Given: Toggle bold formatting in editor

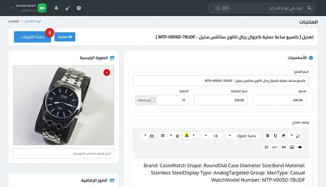Looking at the screenshot, I should 267,136.
